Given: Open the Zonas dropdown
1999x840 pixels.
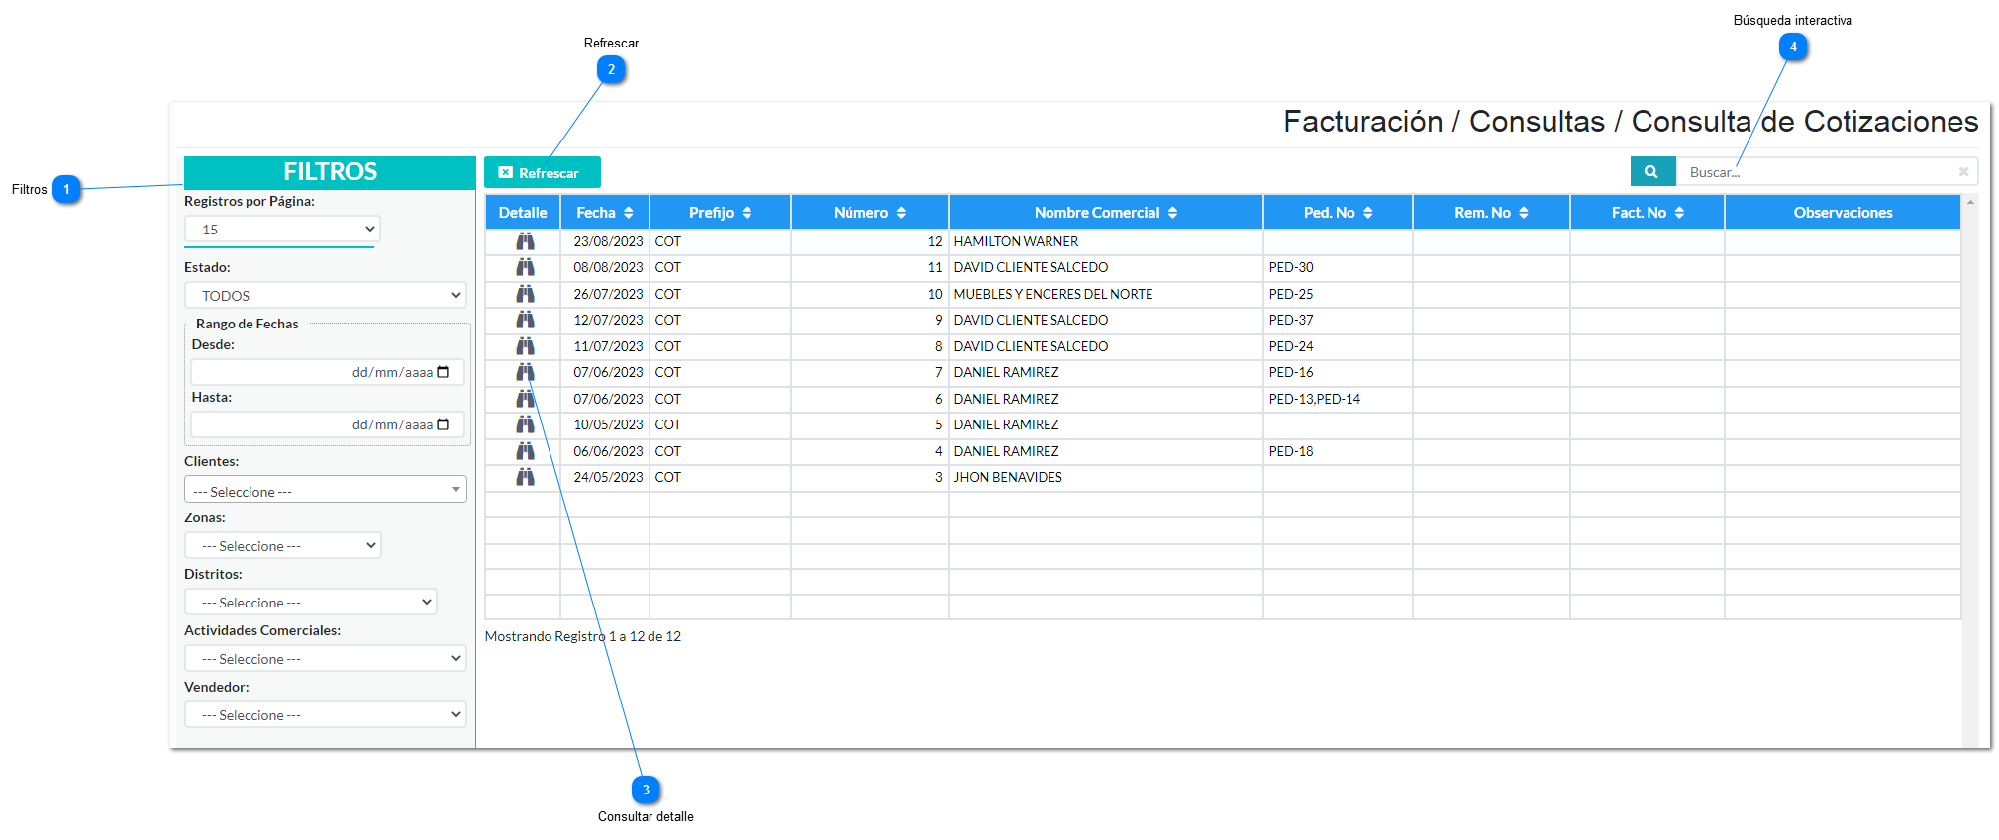Looking at the screenshot, I should (282, 545).
